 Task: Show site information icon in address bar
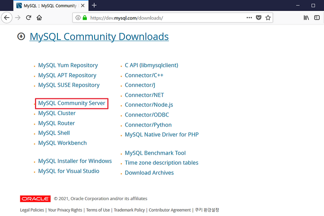coord(78,18)
